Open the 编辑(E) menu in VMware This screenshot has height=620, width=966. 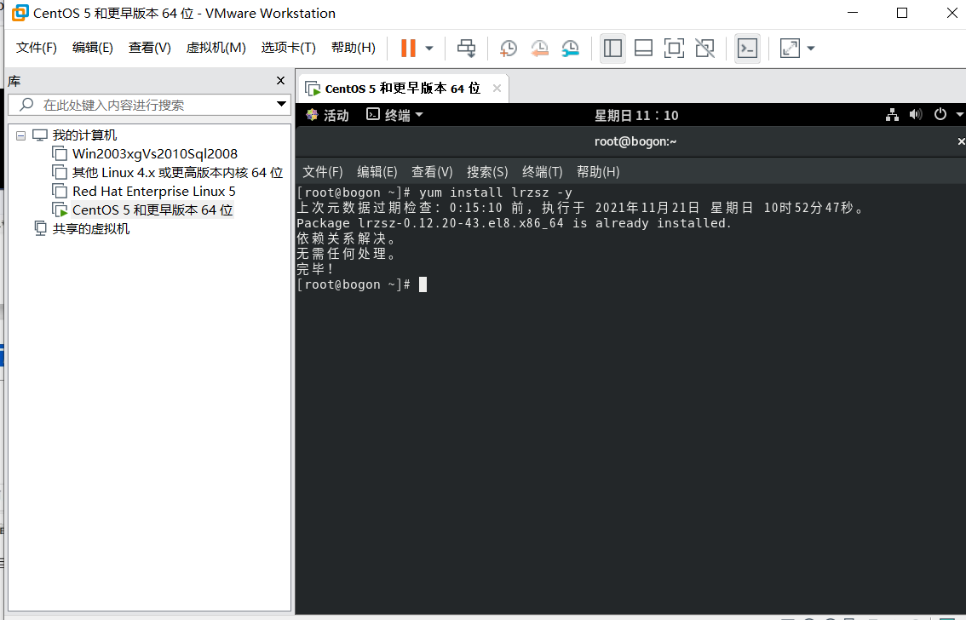(92, 48)
